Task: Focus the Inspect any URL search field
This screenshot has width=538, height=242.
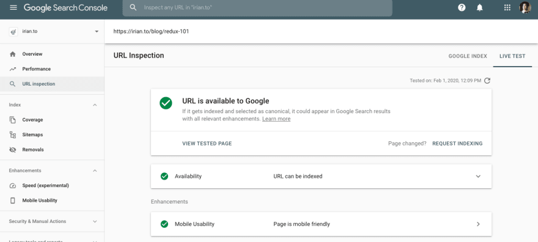Action: point(257,7)
